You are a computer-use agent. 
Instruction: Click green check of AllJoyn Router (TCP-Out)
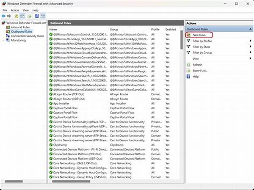(x=51, y=94)
